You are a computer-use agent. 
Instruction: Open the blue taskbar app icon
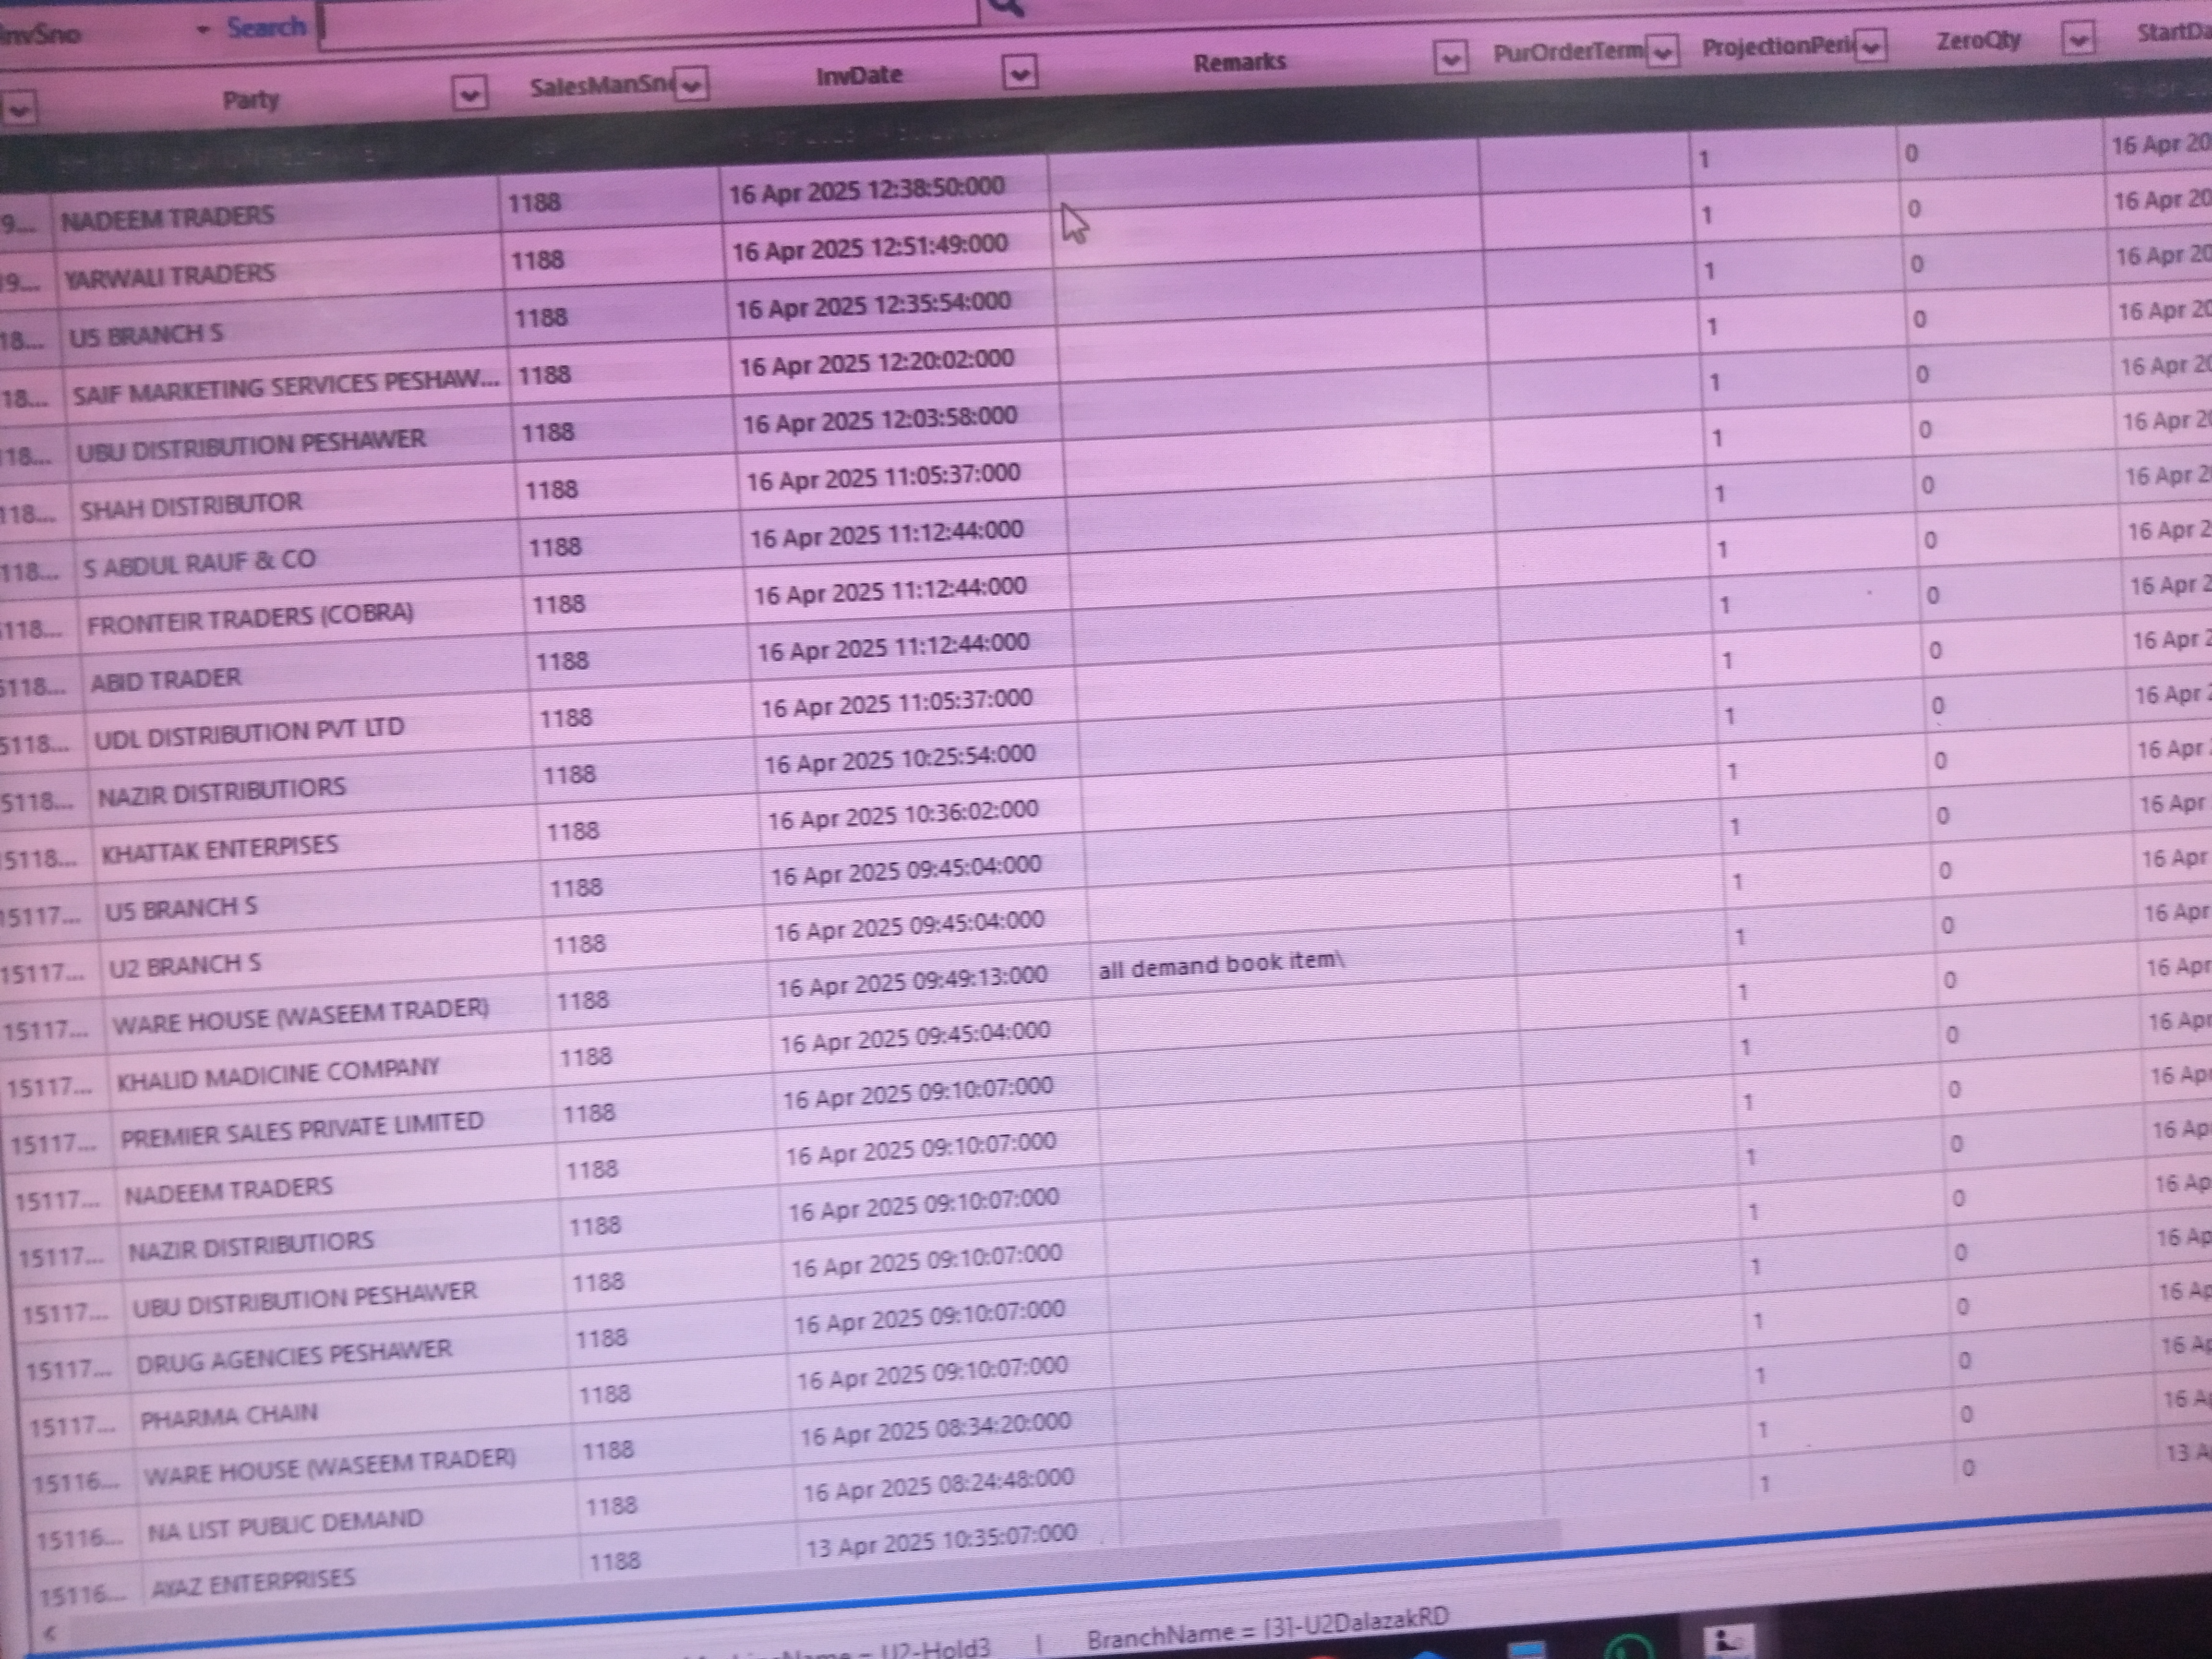(1527, 1649)
